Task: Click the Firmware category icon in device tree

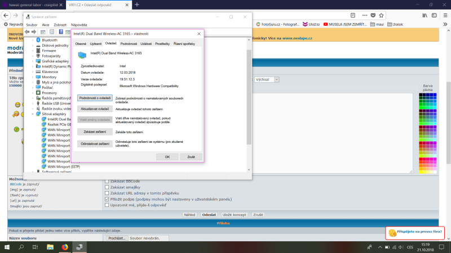Action: tap(38, 51)
